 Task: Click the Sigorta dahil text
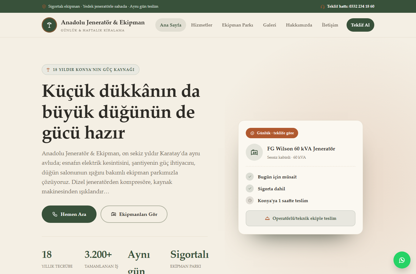[271, 189]
